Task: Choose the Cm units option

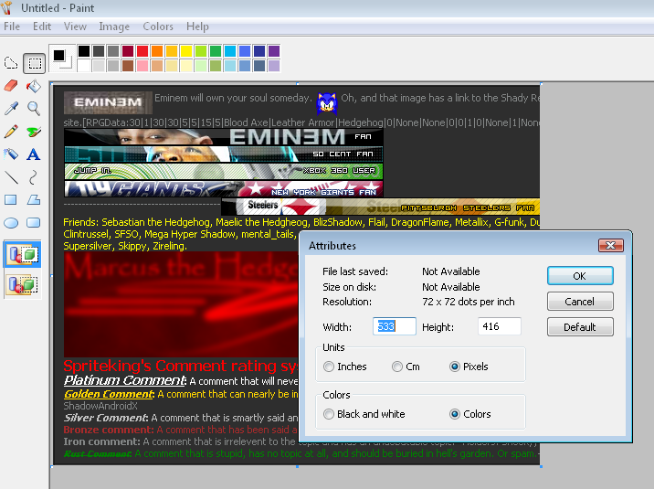Action: pyautogui.click(x=397, y=367)
